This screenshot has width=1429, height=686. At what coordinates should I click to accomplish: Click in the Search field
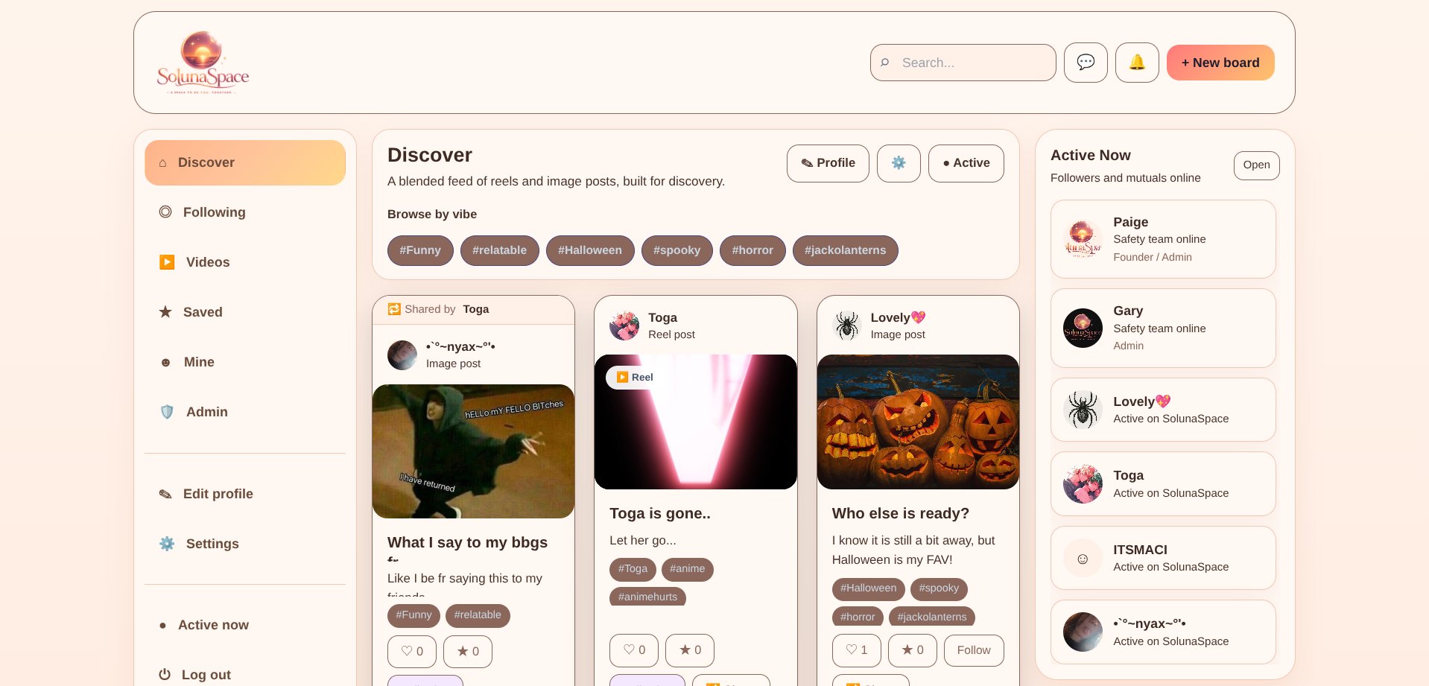(963, 63)
